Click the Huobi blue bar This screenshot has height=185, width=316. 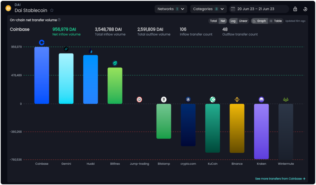(x=91, y=79)
